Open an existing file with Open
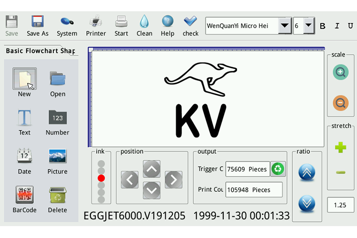The width and height of the screenshot is (357, 238). coord(58,79)
